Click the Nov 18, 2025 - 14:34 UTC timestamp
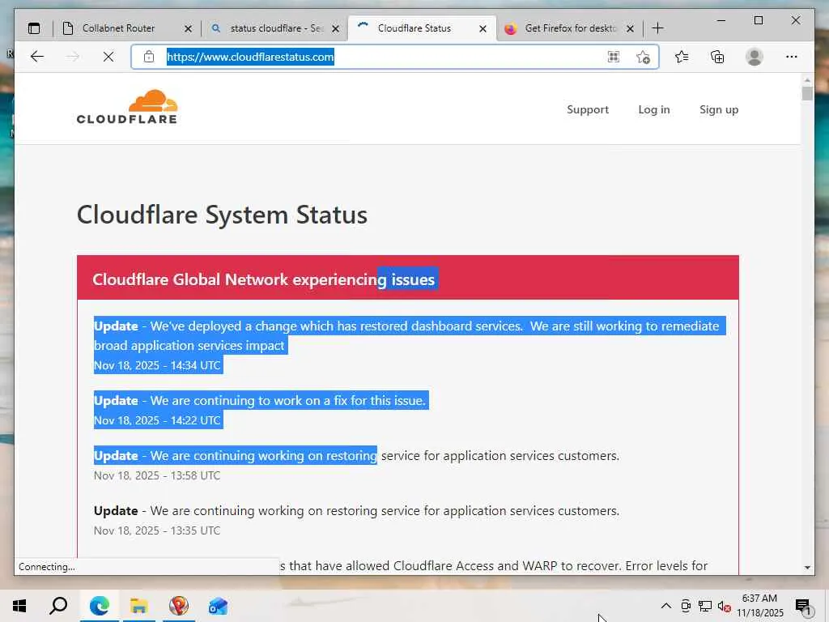The image size is (829, 622). [x=157, y=365]
